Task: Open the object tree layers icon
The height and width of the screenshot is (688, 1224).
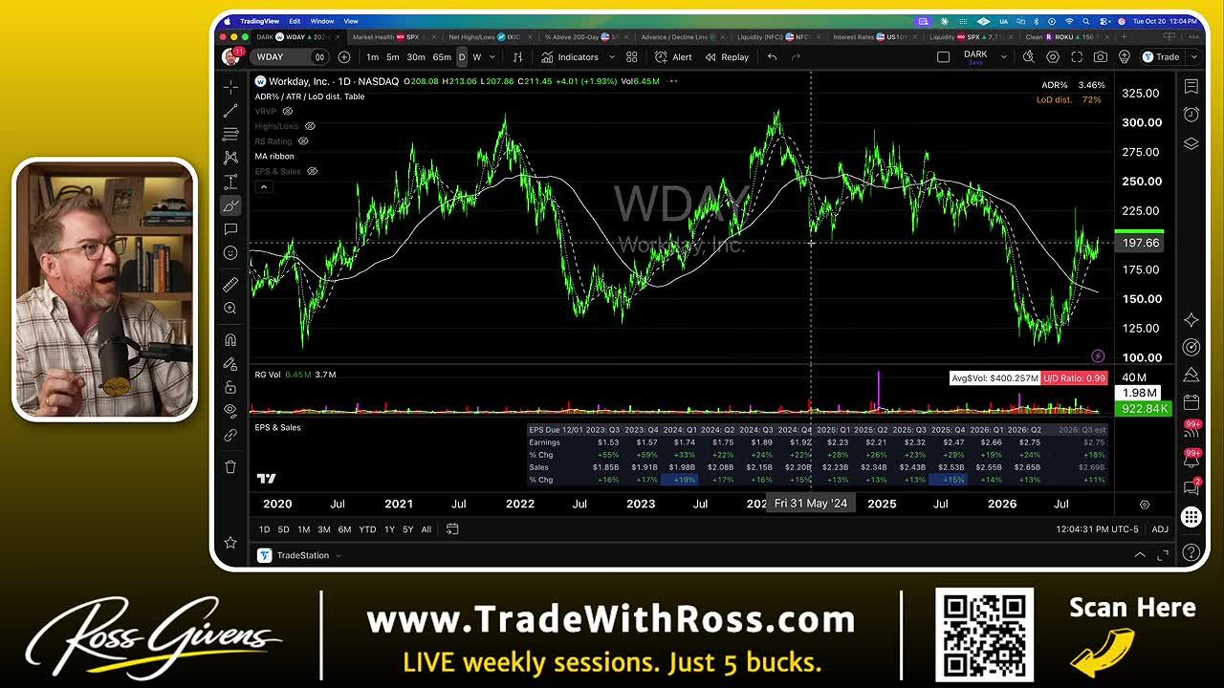Action: click(x=1191, y=143)
